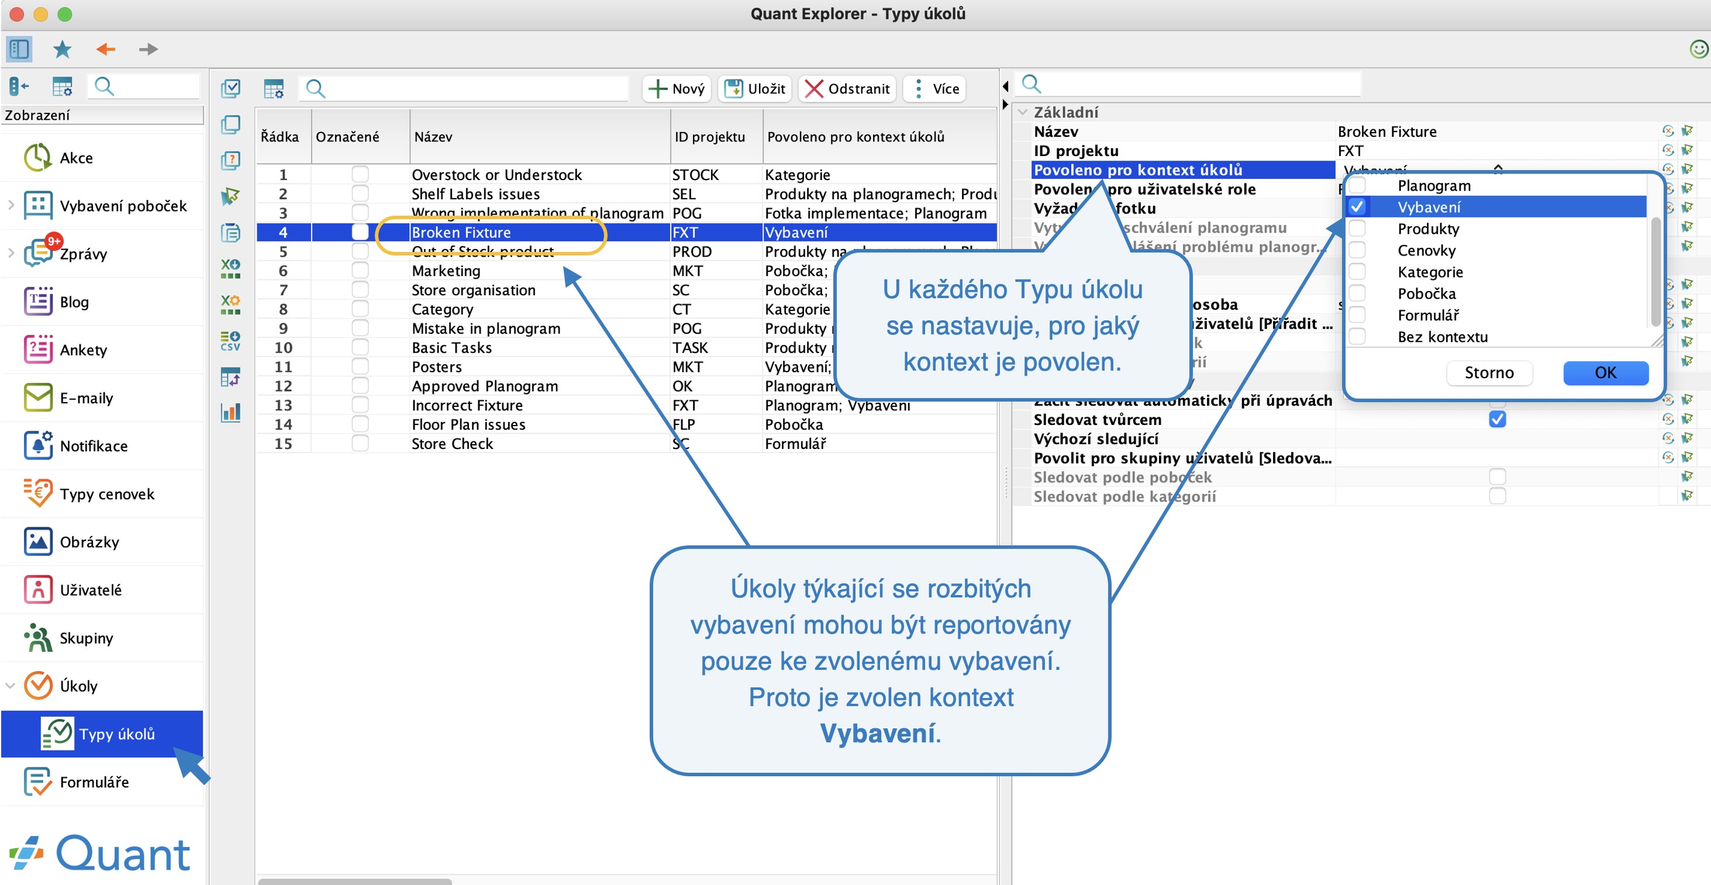Click the Excel export icon
This screenshot has height=885, width=1711.
(x=230, y=268)
